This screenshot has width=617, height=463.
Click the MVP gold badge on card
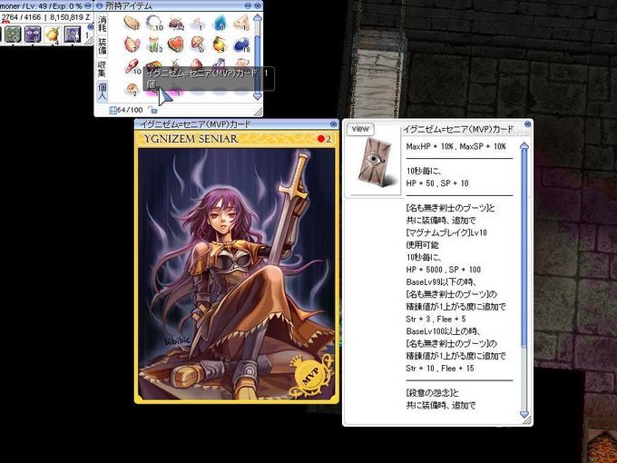310,376
